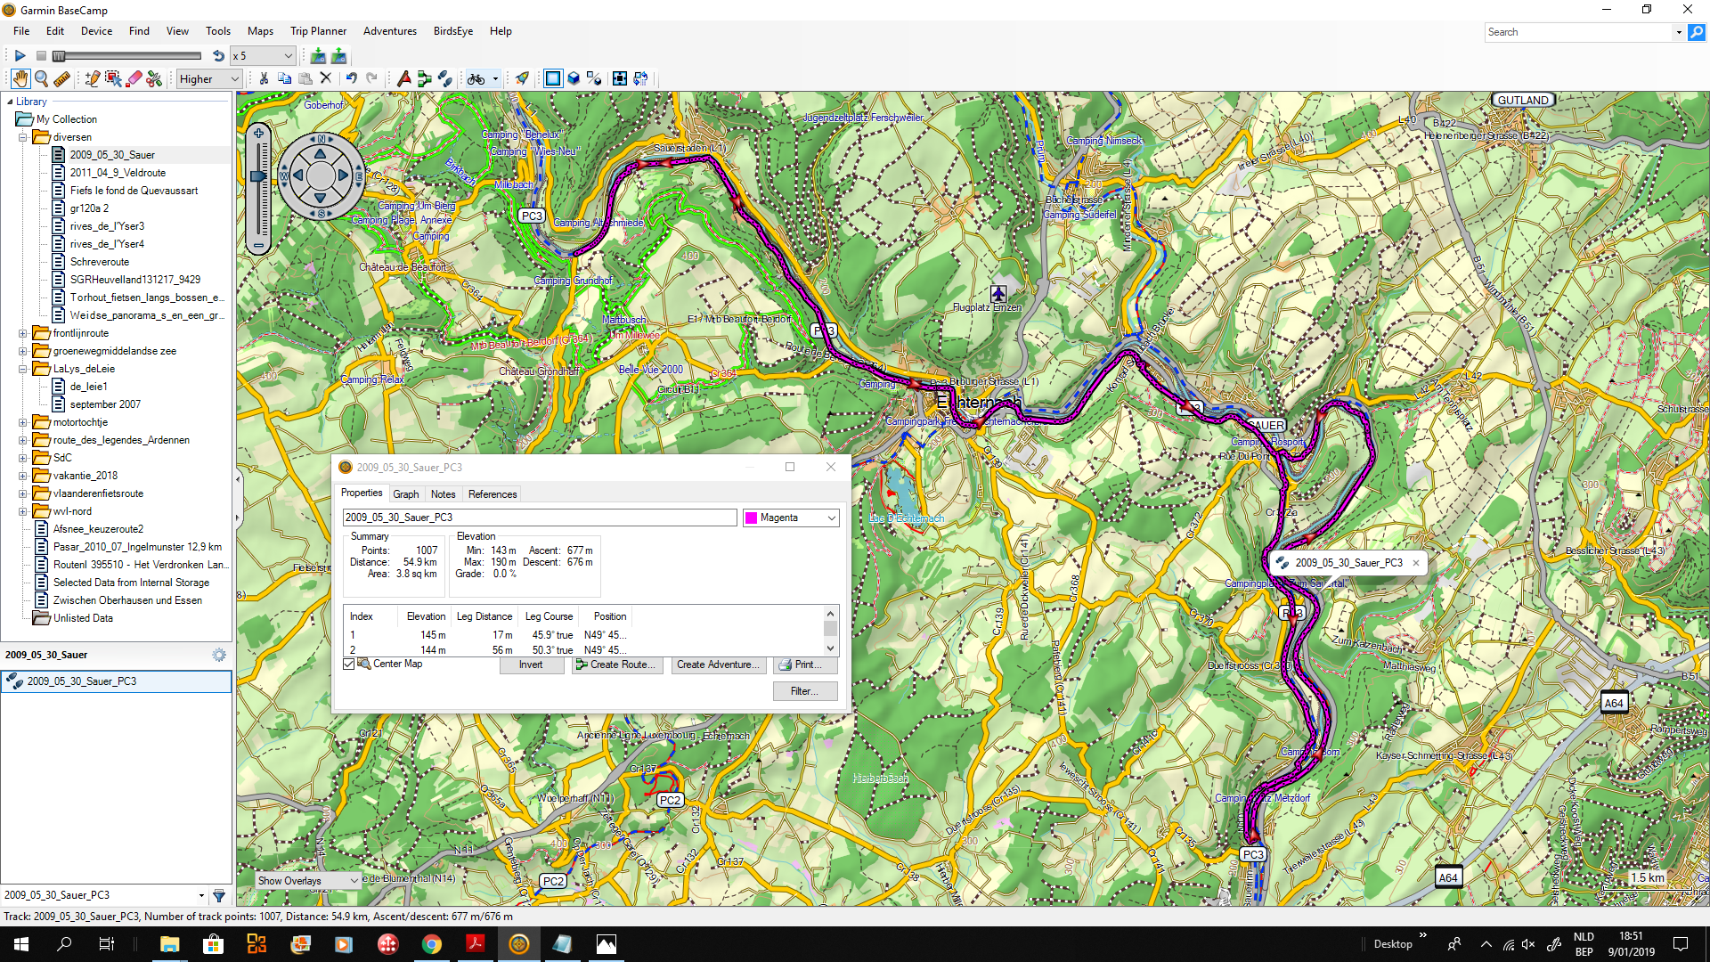The image size is (1710, 962).
Task: Close the 2009_05_30_Sauer_PC3 map tooltip
Action: (x=1416, y=563)
